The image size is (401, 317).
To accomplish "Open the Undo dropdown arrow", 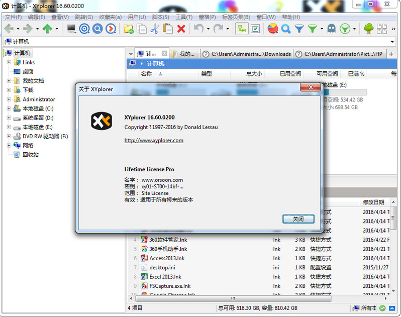I will pyautogui.click(x=208, y=29).
